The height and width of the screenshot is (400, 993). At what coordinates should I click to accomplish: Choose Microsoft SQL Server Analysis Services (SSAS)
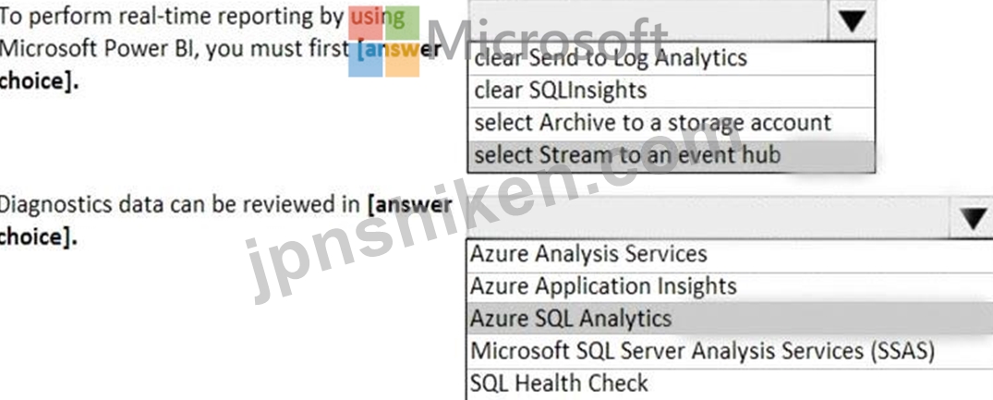point(730,351)
